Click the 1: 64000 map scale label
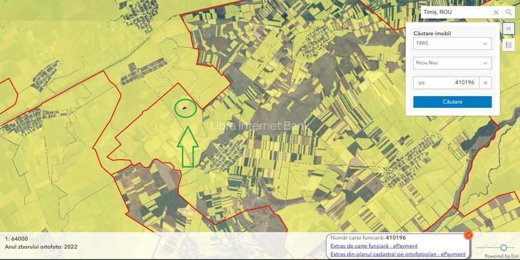The image size is (520, 260). point(16,238)
